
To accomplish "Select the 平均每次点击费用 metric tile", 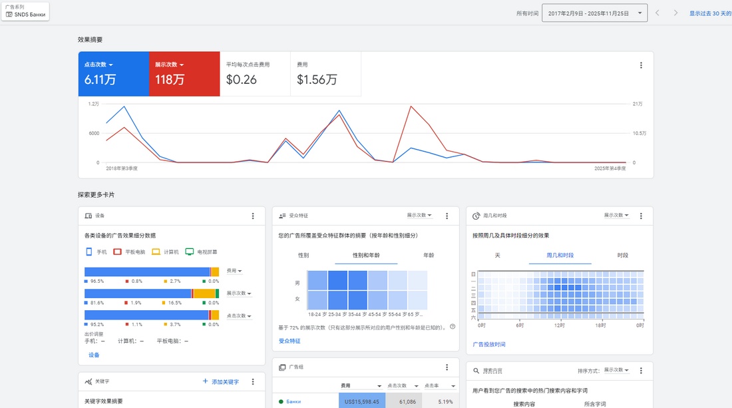I will tap(255, 74).
